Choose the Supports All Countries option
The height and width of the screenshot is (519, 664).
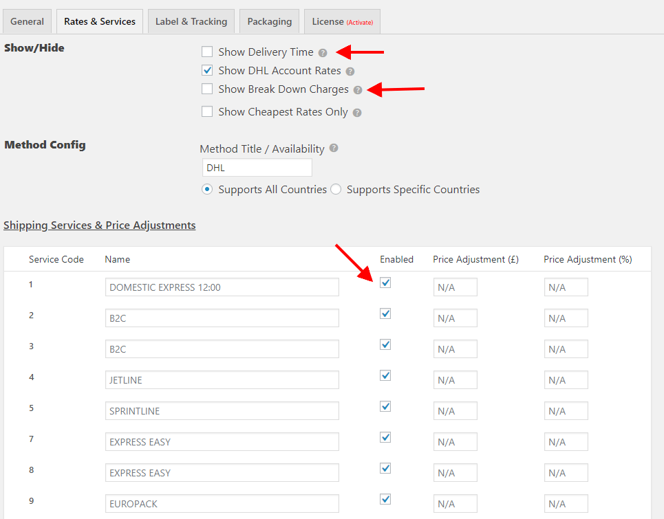207,189
